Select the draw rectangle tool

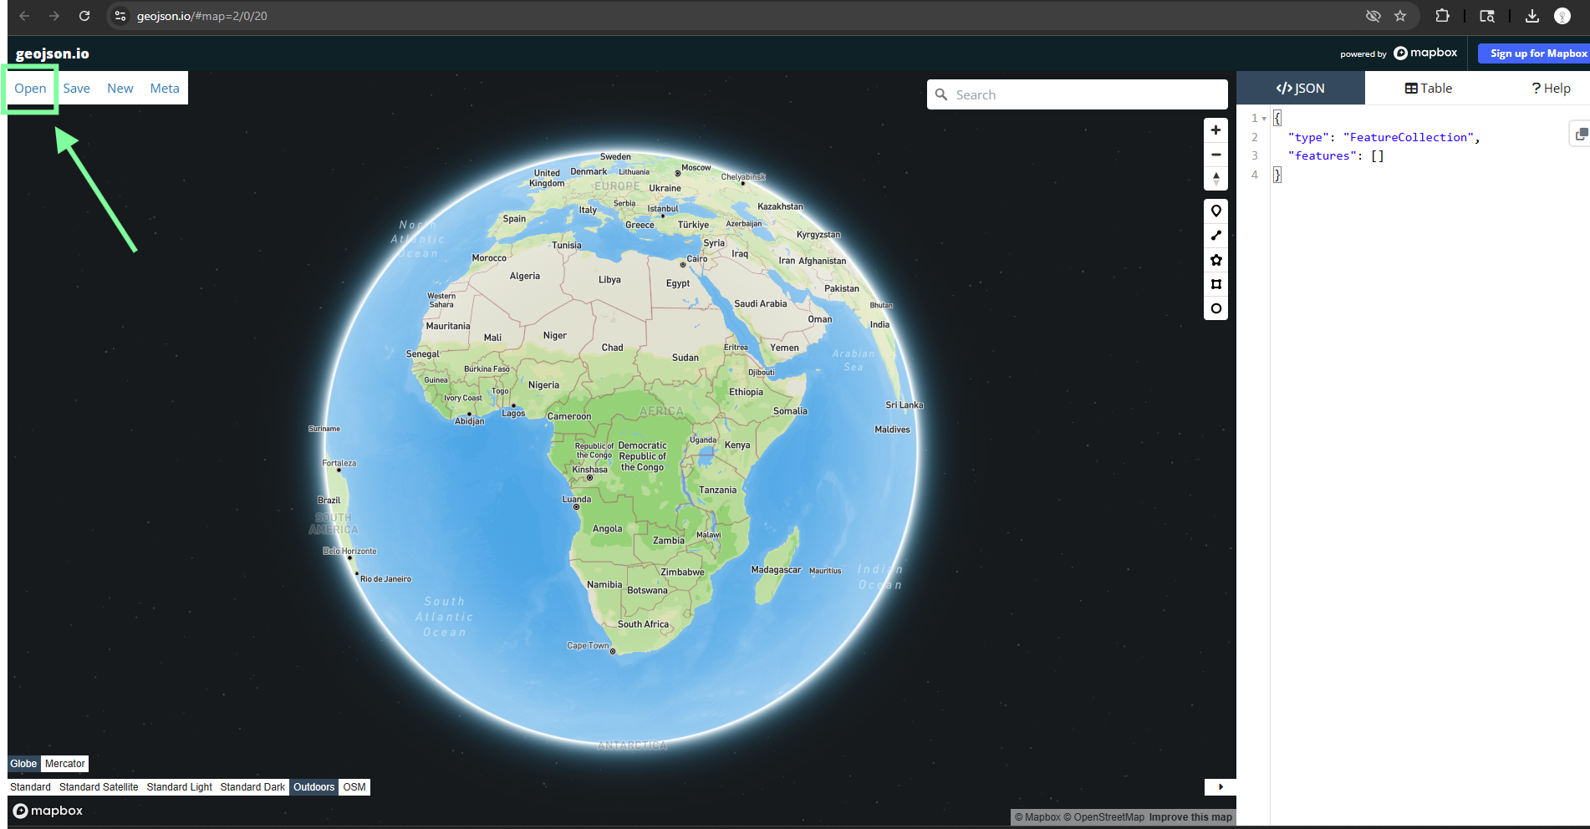pos(1215,284)
